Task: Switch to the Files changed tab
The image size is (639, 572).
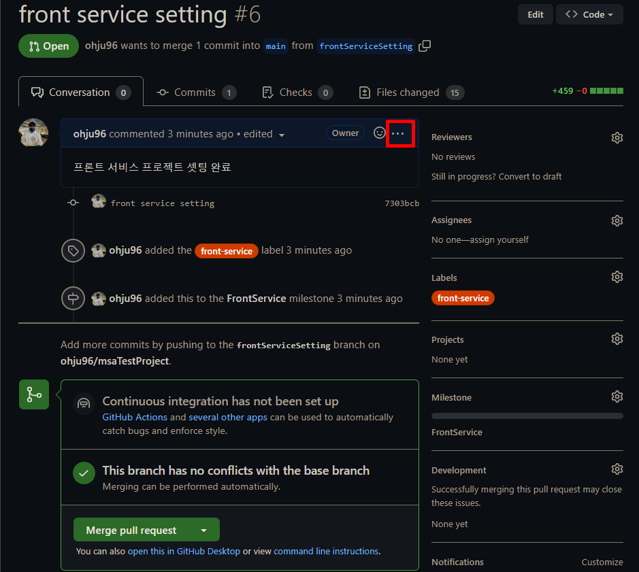Action: 412,92
